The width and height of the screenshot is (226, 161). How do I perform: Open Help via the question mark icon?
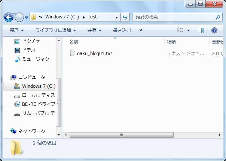[x=214, y=30]
